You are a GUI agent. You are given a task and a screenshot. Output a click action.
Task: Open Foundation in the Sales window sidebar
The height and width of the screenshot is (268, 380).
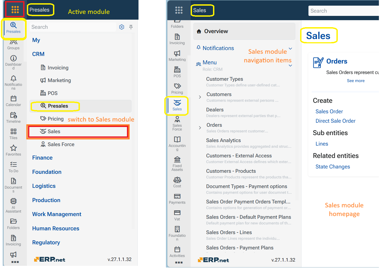pos(177,234)
